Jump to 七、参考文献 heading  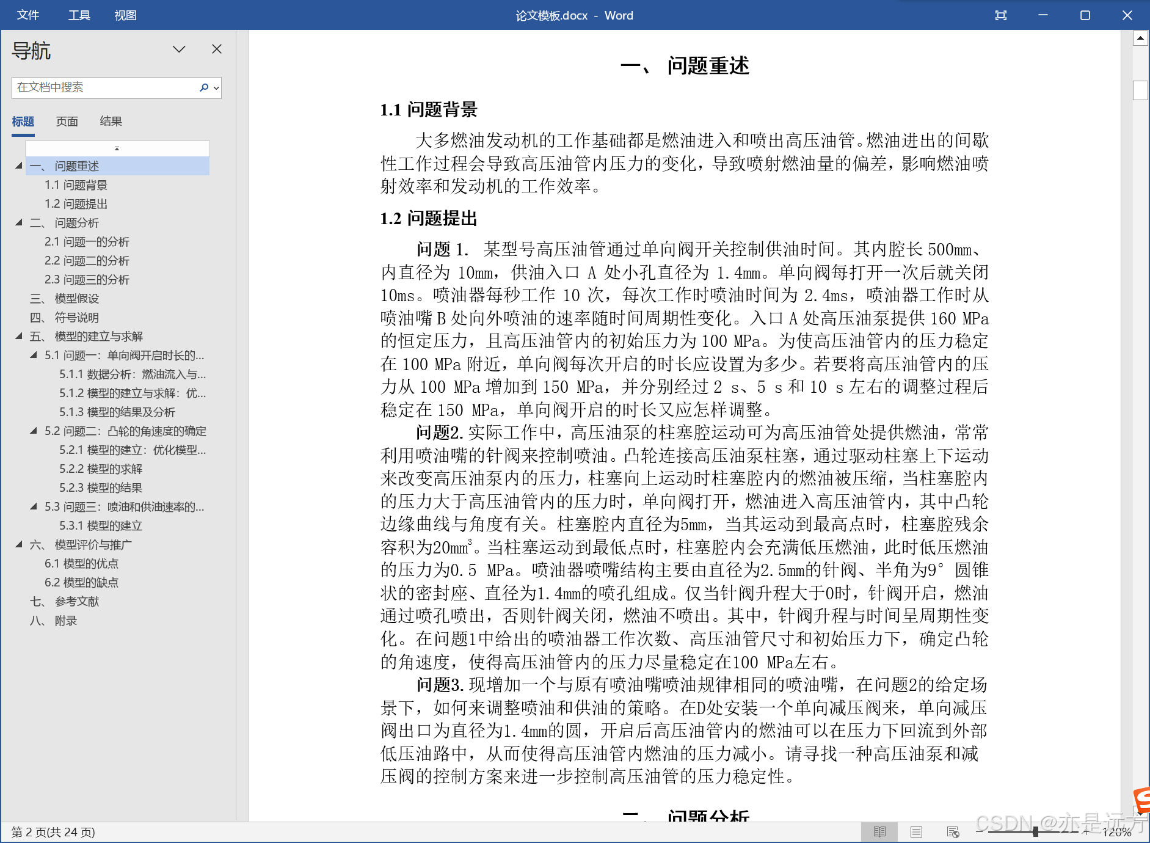[x=64, y=601]
